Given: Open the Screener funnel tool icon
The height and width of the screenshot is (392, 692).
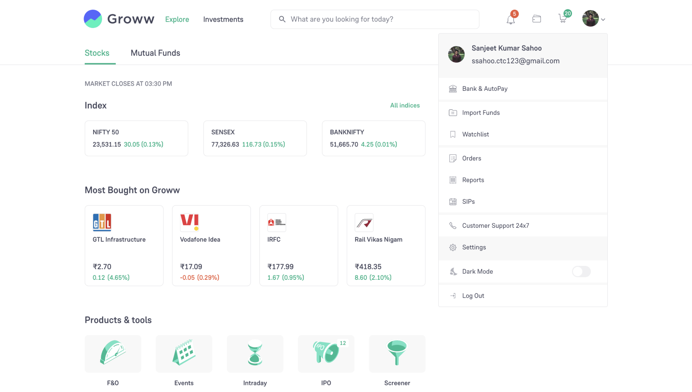Looking at the screenshot, I should [x=397, y=354].
